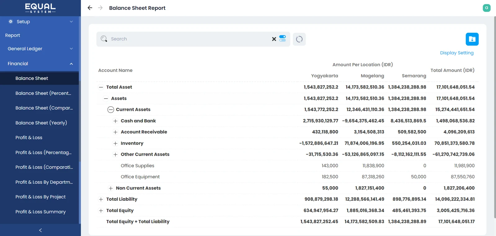Click the blue download report button
496x236 pixels.
coord(472,39)
